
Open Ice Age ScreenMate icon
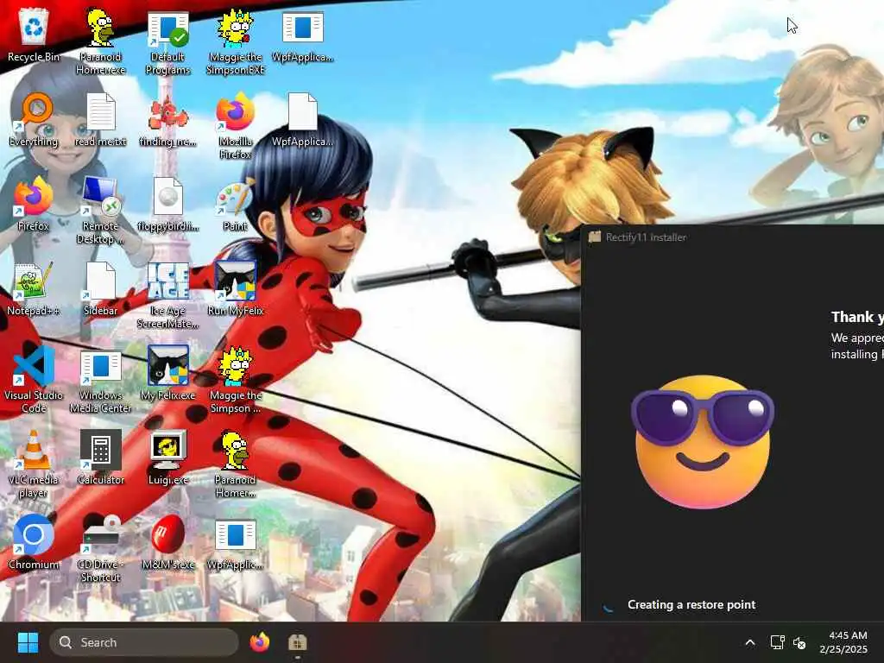(x=167, y=295)
